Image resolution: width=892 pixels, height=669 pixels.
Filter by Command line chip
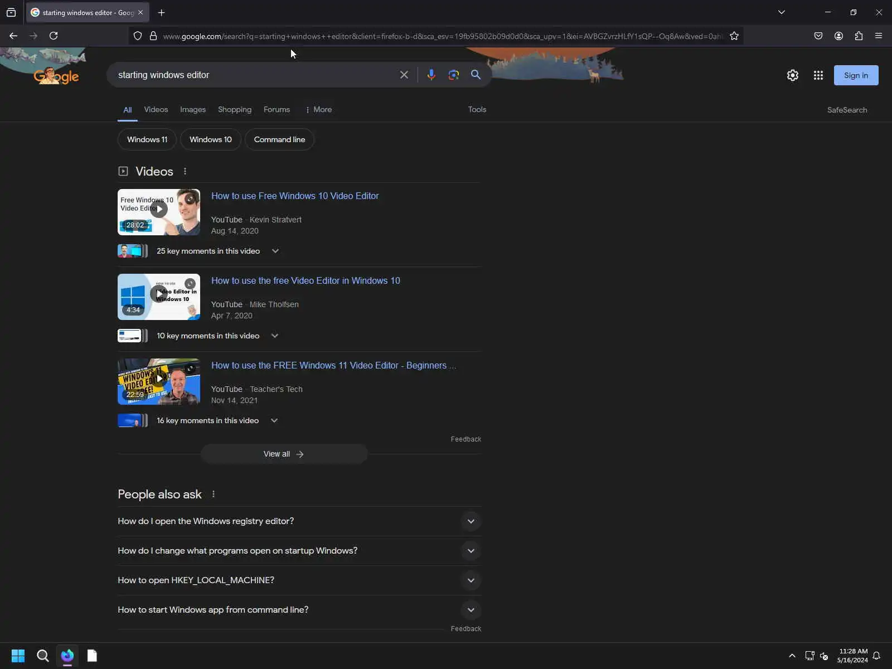pyautogui.click(x=279, y=139)
